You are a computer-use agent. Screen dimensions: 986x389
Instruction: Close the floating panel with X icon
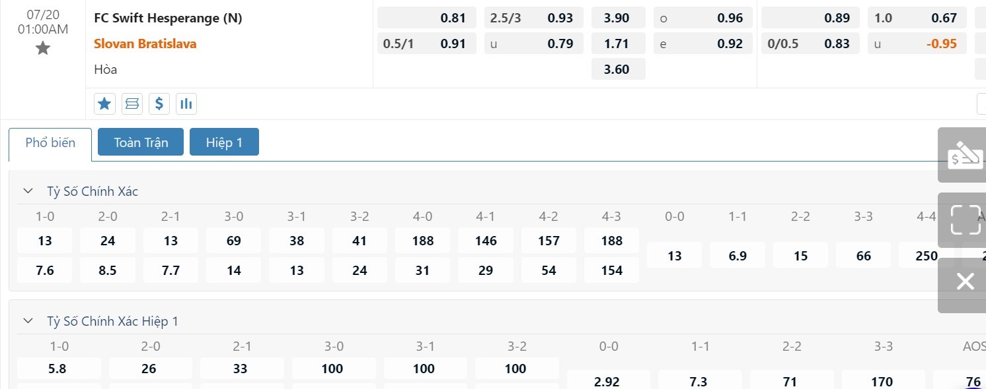tap(965, 282)
